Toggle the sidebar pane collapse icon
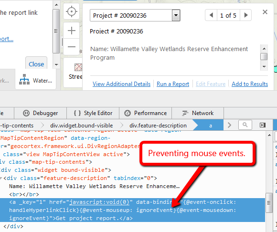 click(263, 125)
